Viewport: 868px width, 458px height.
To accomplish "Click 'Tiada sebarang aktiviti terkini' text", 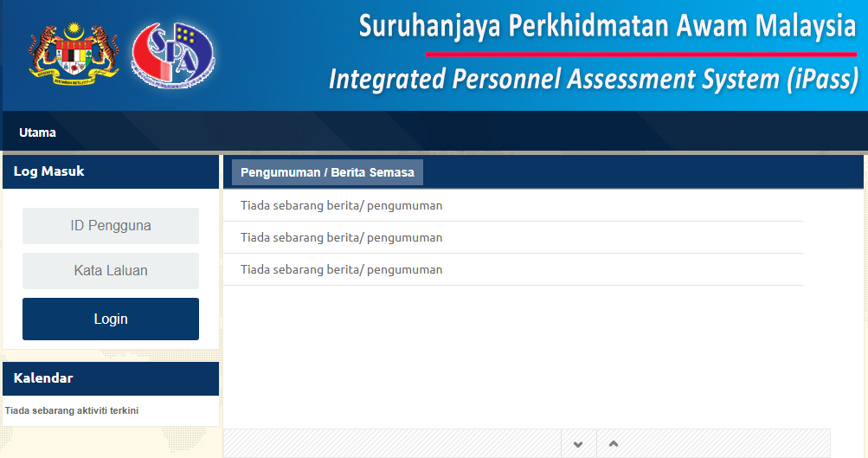I will pyautogui.click(x=72, y=410).
